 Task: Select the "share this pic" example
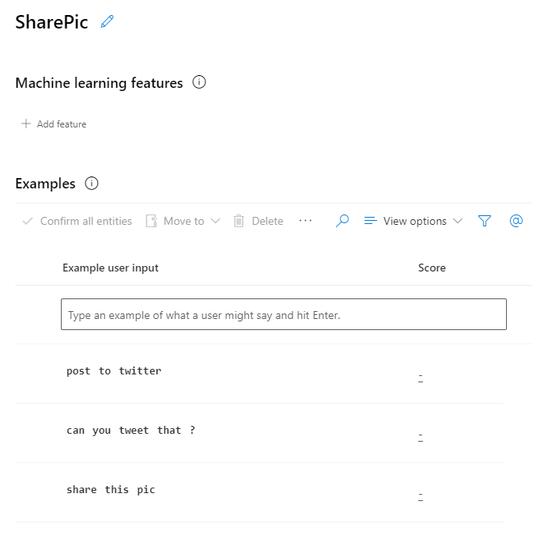coord(111,490)
